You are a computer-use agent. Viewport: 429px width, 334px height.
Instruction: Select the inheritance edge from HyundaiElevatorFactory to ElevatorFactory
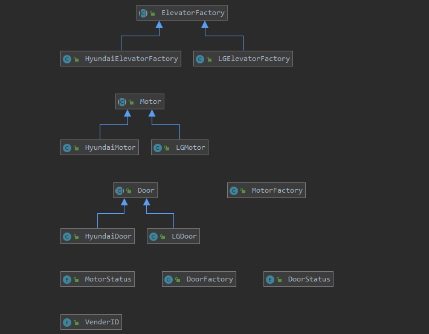click(140, 36)
